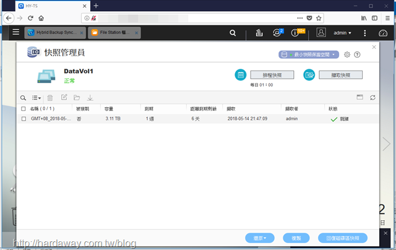
Task: Close the Hybrid Backup Sync tab
Action: click(82, 33)
